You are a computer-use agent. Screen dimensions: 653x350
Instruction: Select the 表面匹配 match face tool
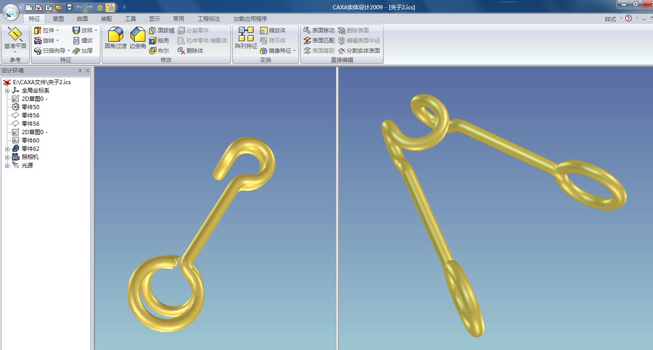click(319, 41)
